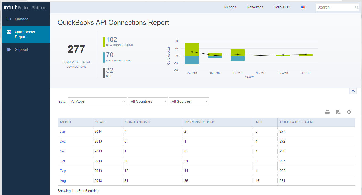362x195 pixels.
Task: Click the 'Showing 1 to 6 of 6 entries' text
Action: [x=78, y=191]
